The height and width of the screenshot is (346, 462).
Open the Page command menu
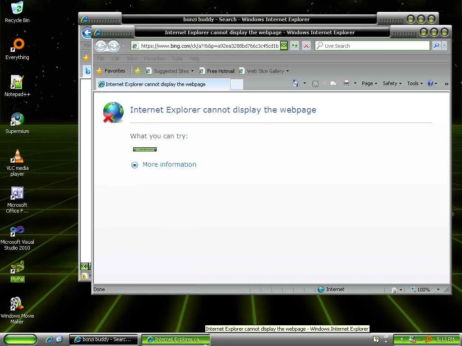[369, 83]
